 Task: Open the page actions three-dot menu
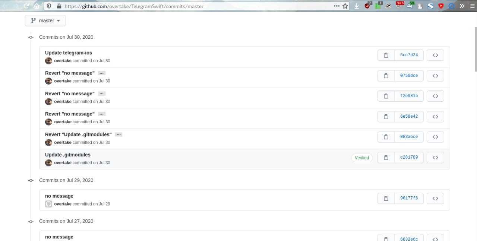[337, 6]
